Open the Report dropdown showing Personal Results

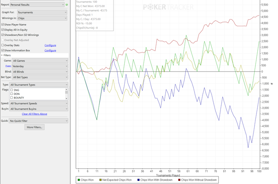pos(37,5)
